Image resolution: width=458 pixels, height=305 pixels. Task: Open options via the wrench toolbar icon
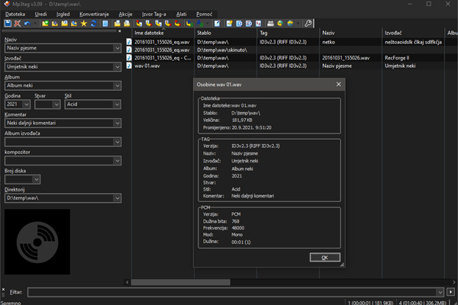pyautogui.click(x=308, y=24)
